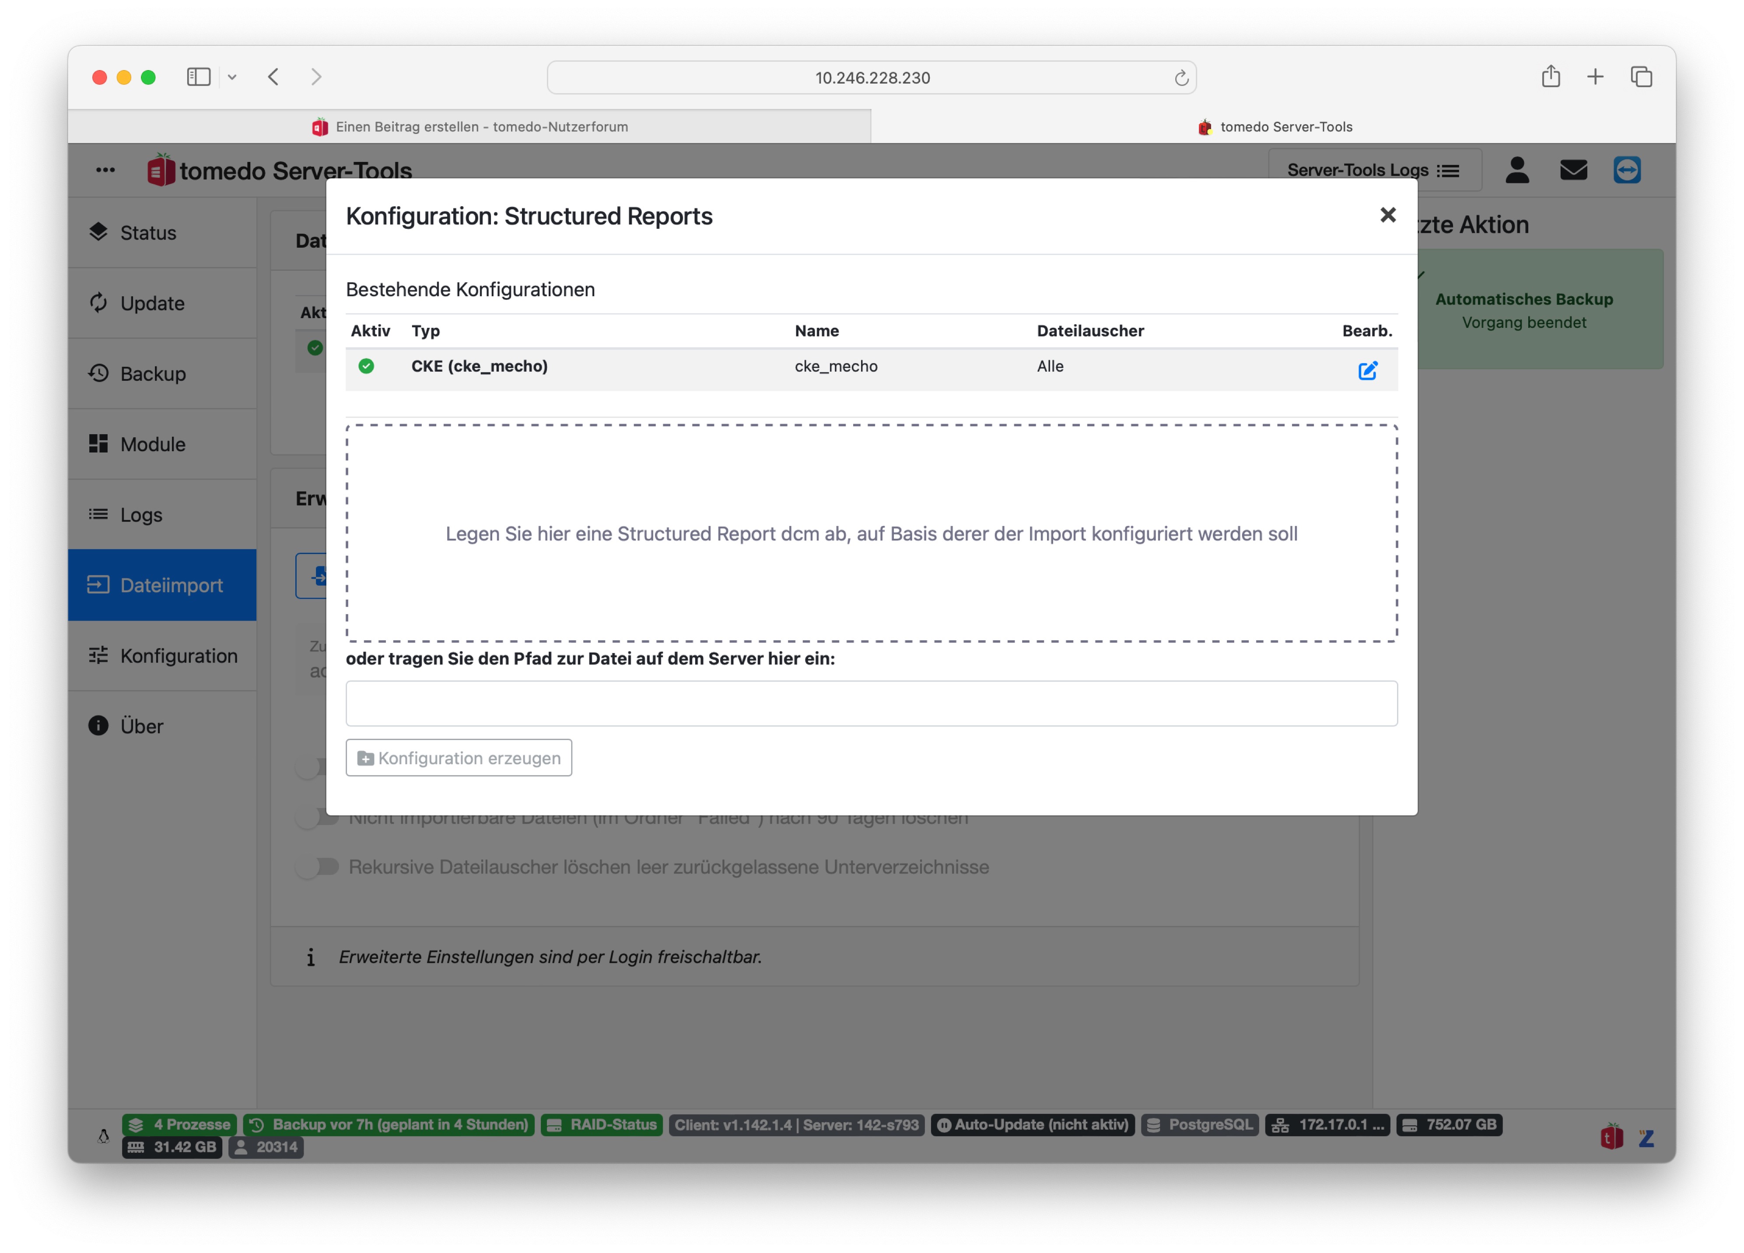Viewport: 1744px width, 1253px height.
Task: Open the three-dots menu icon
Action: click(105, 170)
